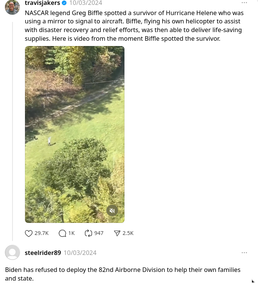The height and width of the screenshot is (284, 258).
Task: View the 1K replies count
Action: click(x=71, y=233)
